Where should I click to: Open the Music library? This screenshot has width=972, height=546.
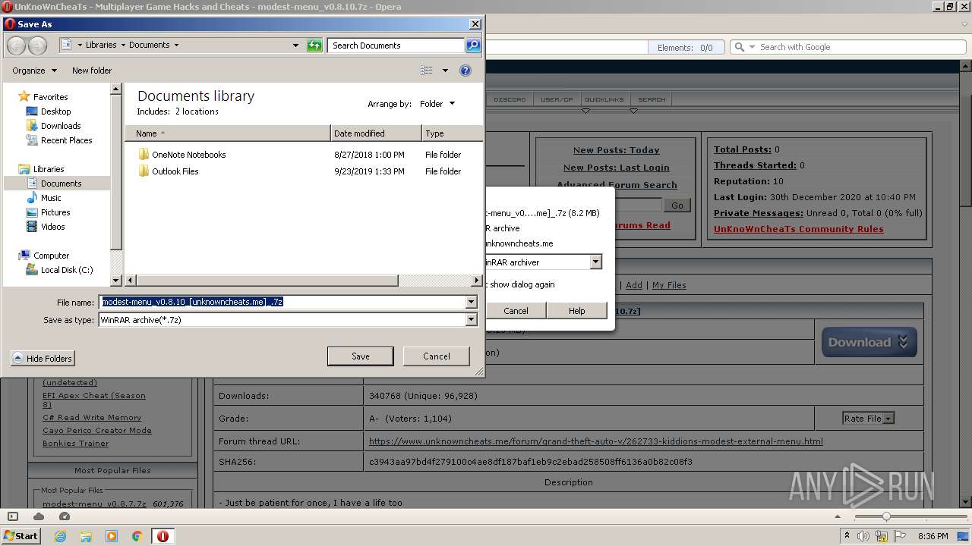click(x=51, y=198)
